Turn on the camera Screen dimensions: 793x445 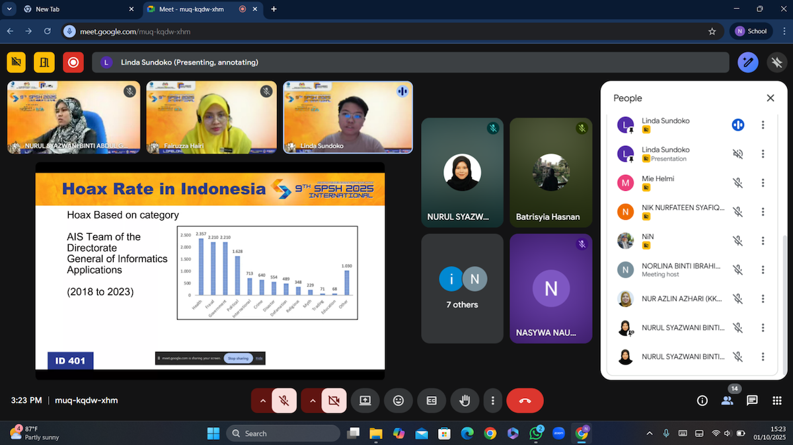[334, 400]
